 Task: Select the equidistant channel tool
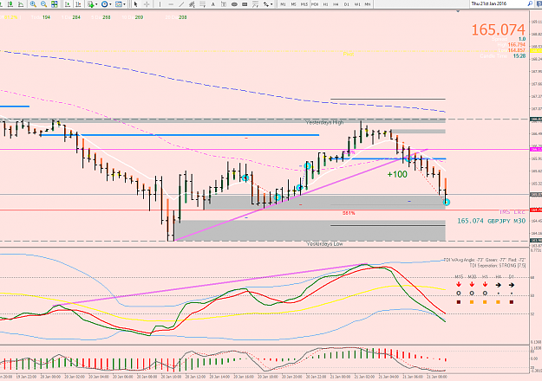pyautogui.click(x=192, y=4)
